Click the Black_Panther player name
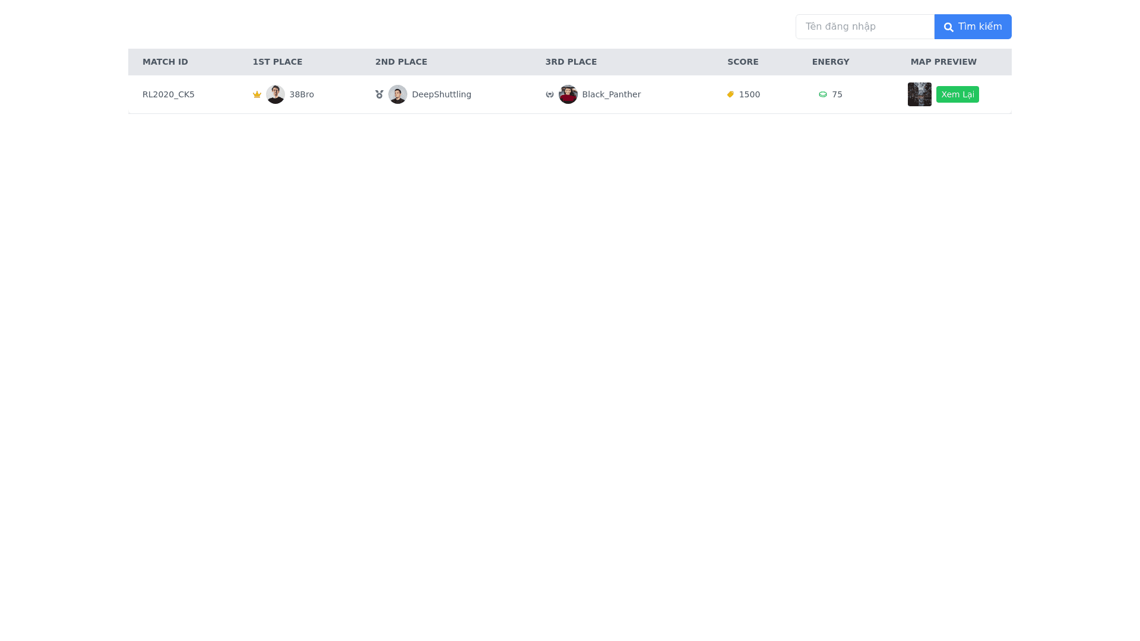 611,94
